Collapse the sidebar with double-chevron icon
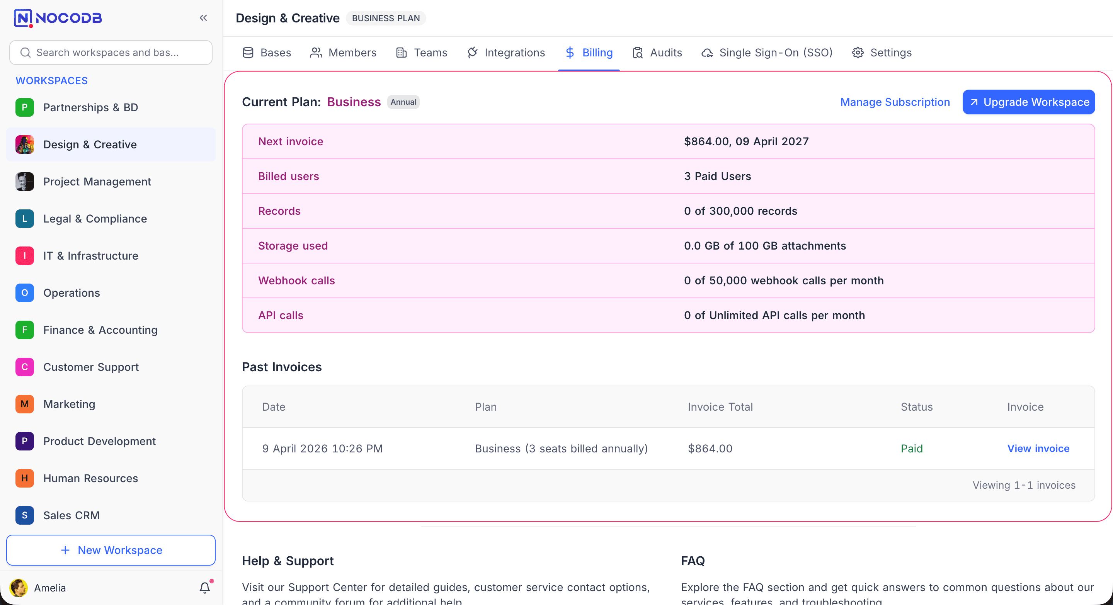Image resolution: width=1113 pixels, height=605 pixels. (x=203, y=18)
